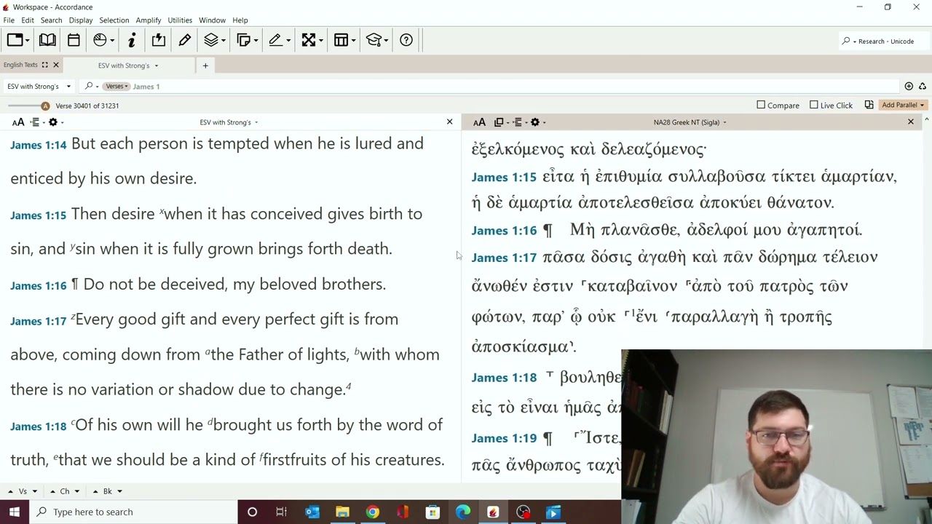Screen dimensions: 932x524
Task: Click the James 1:17 reference in ESV pane
Action: click(38, 321)
